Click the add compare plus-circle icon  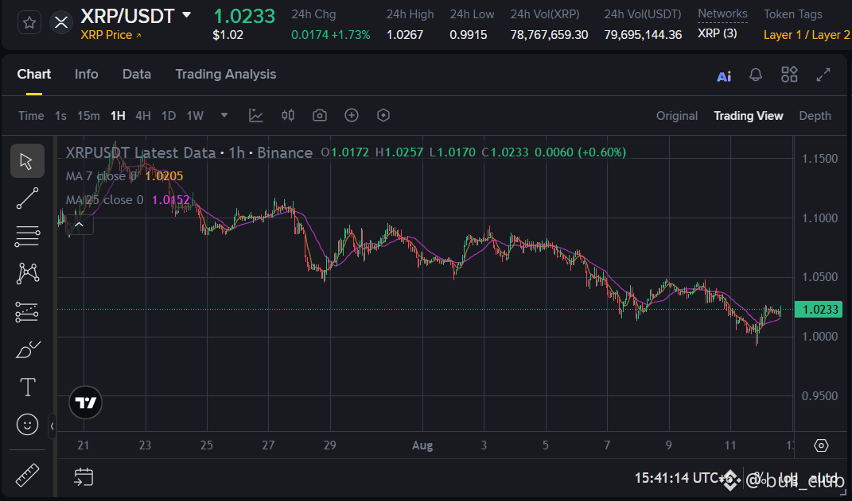click(x=352, y=115)
